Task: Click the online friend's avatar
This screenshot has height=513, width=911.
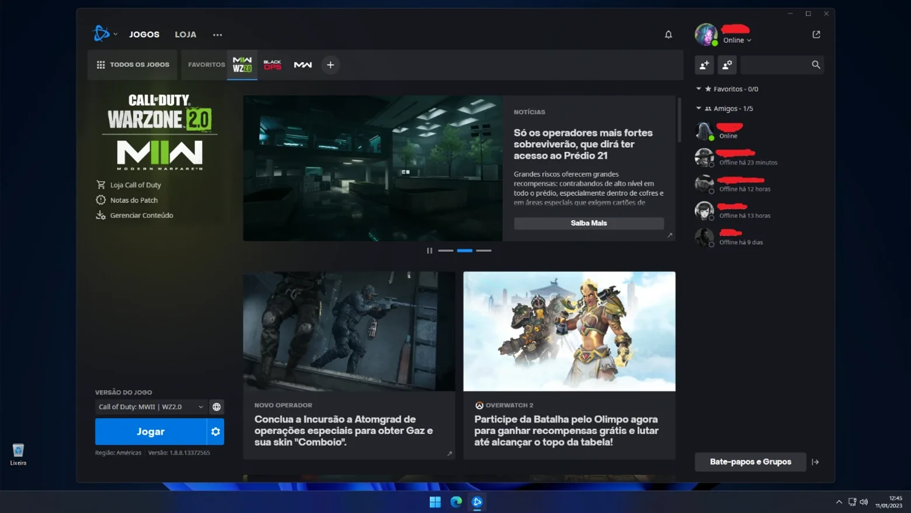Action: coord(704,131)
